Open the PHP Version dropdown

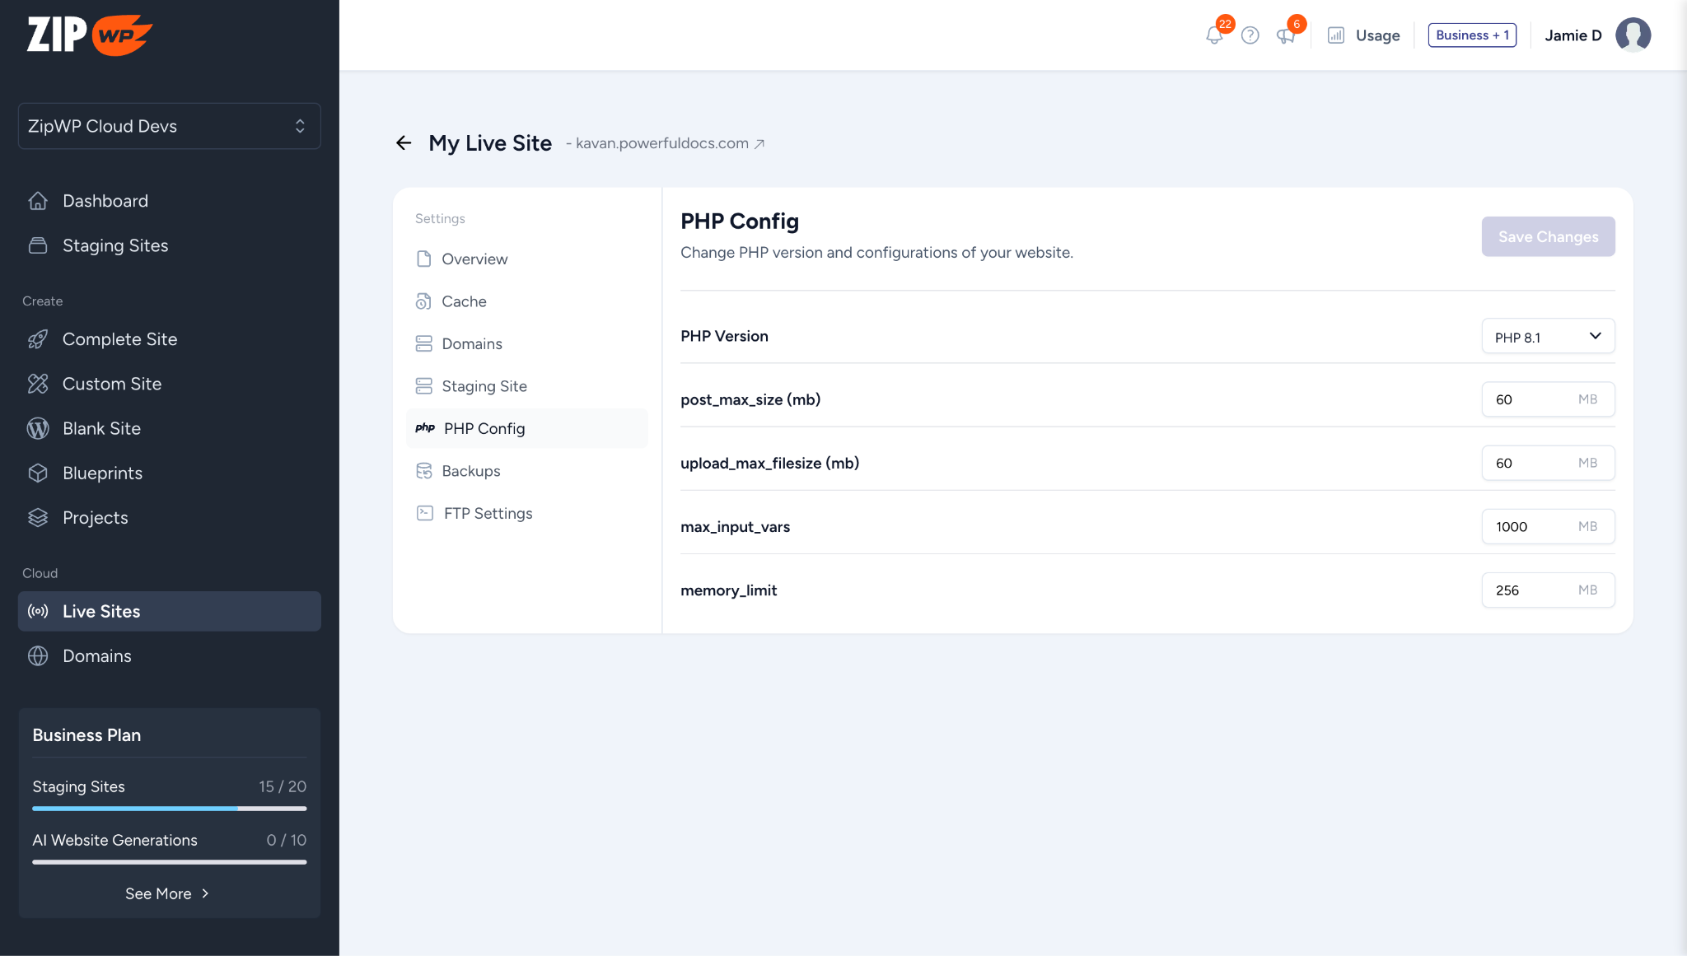[x=1548, y=337]
